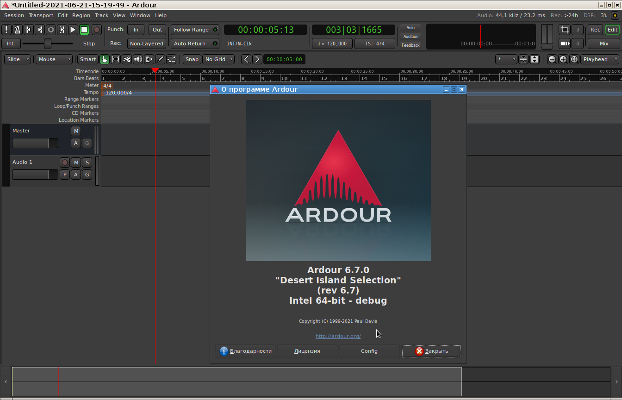Solo the Audio 1 track
Screen dimensions: 622x400
pos(87,162)
